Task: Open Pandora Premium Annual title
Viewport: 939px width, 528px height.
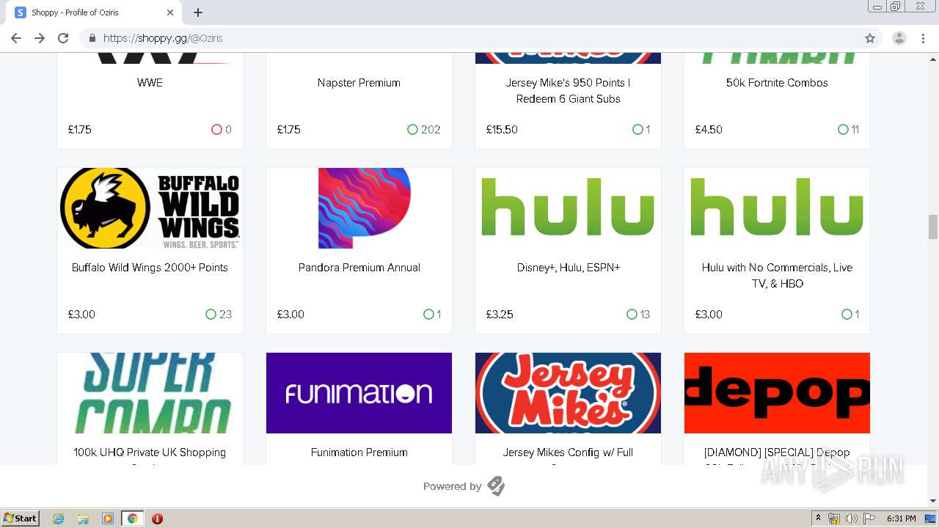Action: [x=359, y=268]
